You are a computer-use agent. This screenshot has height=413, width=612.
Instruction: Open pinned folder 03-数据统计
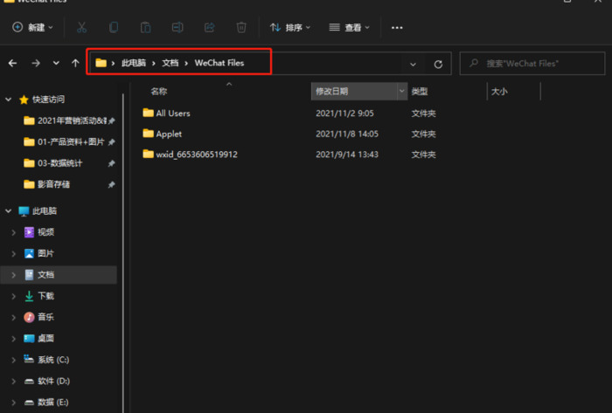pos(53,163)
